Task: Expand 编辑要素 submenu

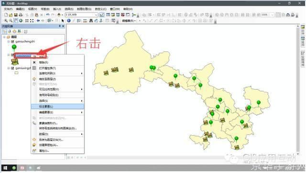Action: tap(57, 112)
